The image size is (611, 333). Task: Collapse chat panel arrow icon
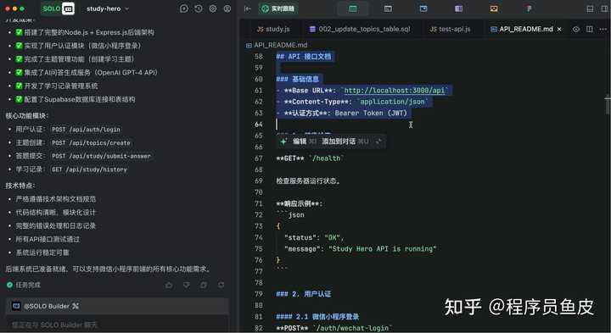point(248,8)
